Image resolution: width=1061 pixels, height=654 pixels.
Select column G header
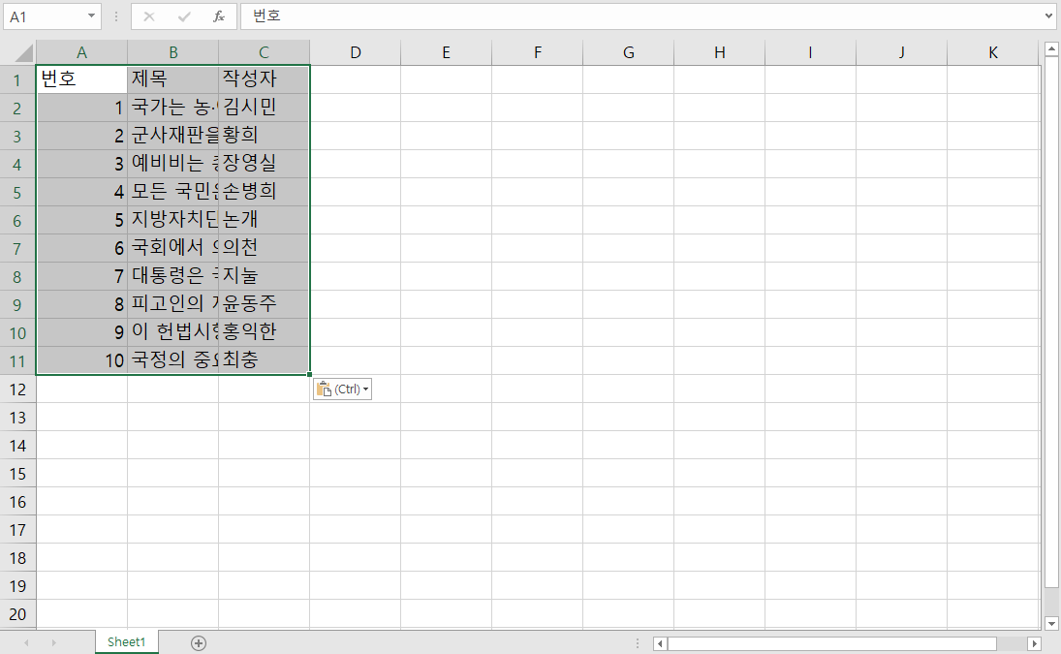(629, 52)
